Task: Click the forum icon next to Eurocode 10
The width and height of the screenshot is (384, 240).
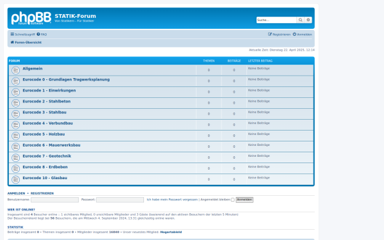Action: (x=15, y=179)
